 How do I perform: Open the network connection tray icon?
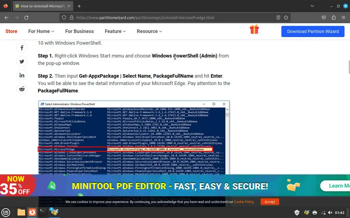323,213
